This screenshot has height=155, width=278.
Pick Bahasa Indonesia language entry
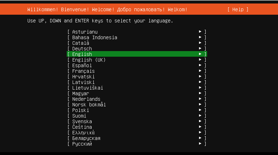pos(94,37)
